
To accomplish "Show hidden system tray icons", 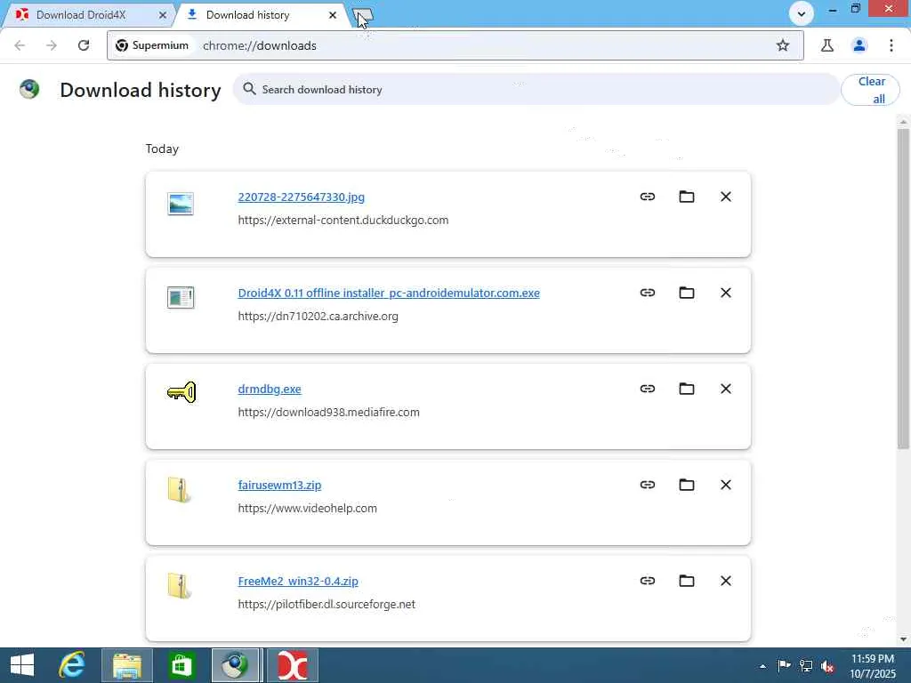I will point(762,666).
